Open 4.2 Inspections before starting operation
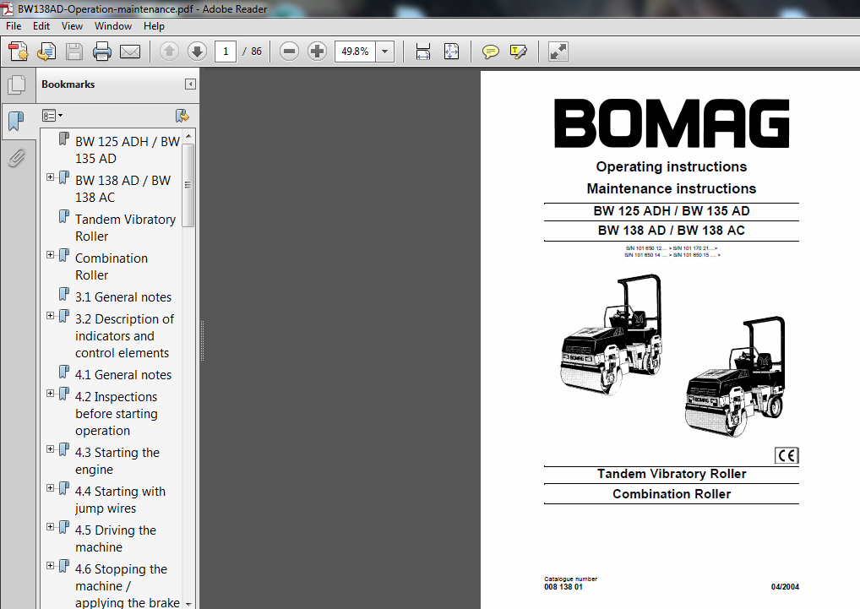Image resolution: width=860 pixels, height=609 pixels. (117, 414)
